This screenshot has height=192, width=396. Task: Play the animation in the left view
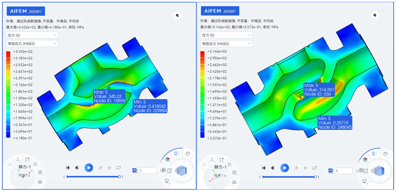pyautogui.click(x=89, y=168)
